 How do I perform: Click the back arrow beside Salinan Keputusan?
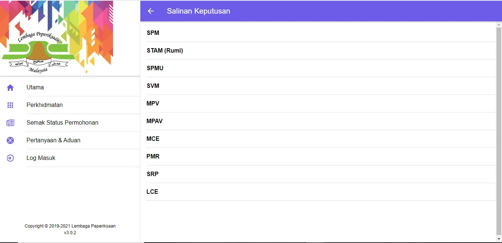click(x=151, y=11)
